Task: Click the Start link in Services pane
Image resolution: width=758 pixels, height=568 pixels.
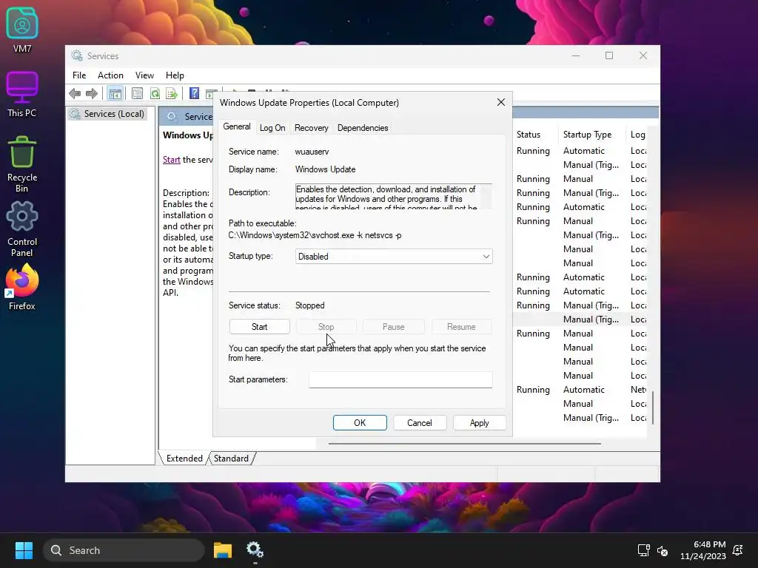Action: [x=171, y=160]
